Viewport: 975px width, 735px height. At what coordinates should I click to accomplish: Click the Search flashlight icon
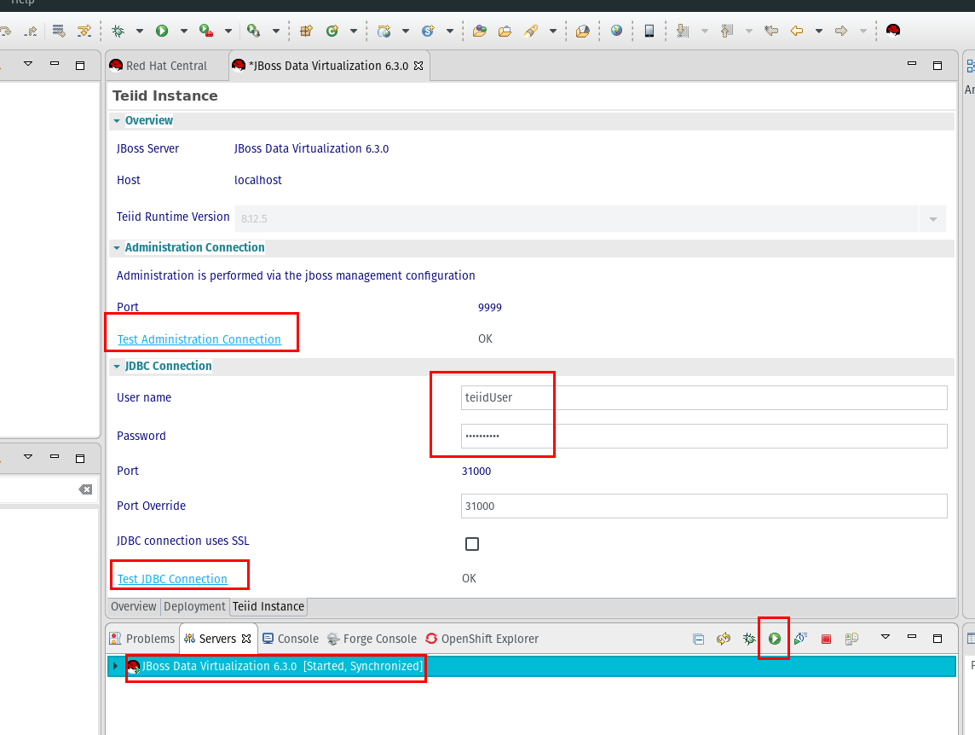pyautogui.click(x=531, y=31)
